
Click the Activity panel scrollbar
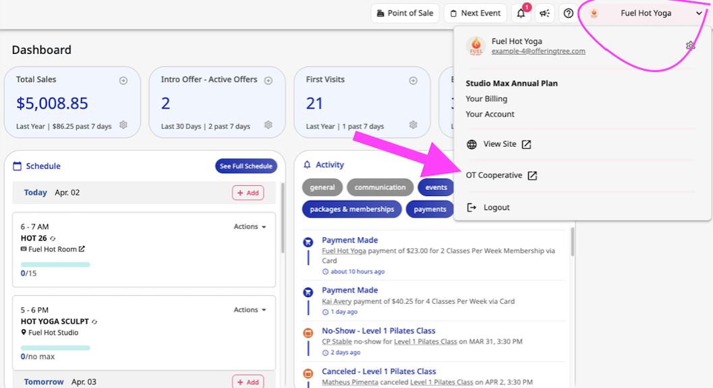tap(573, 243)
